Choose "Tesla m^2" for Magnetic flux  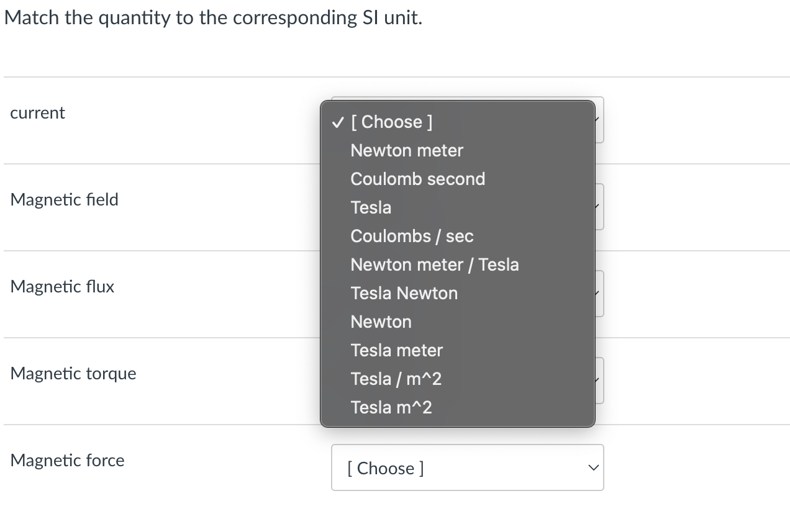(391, 407)
